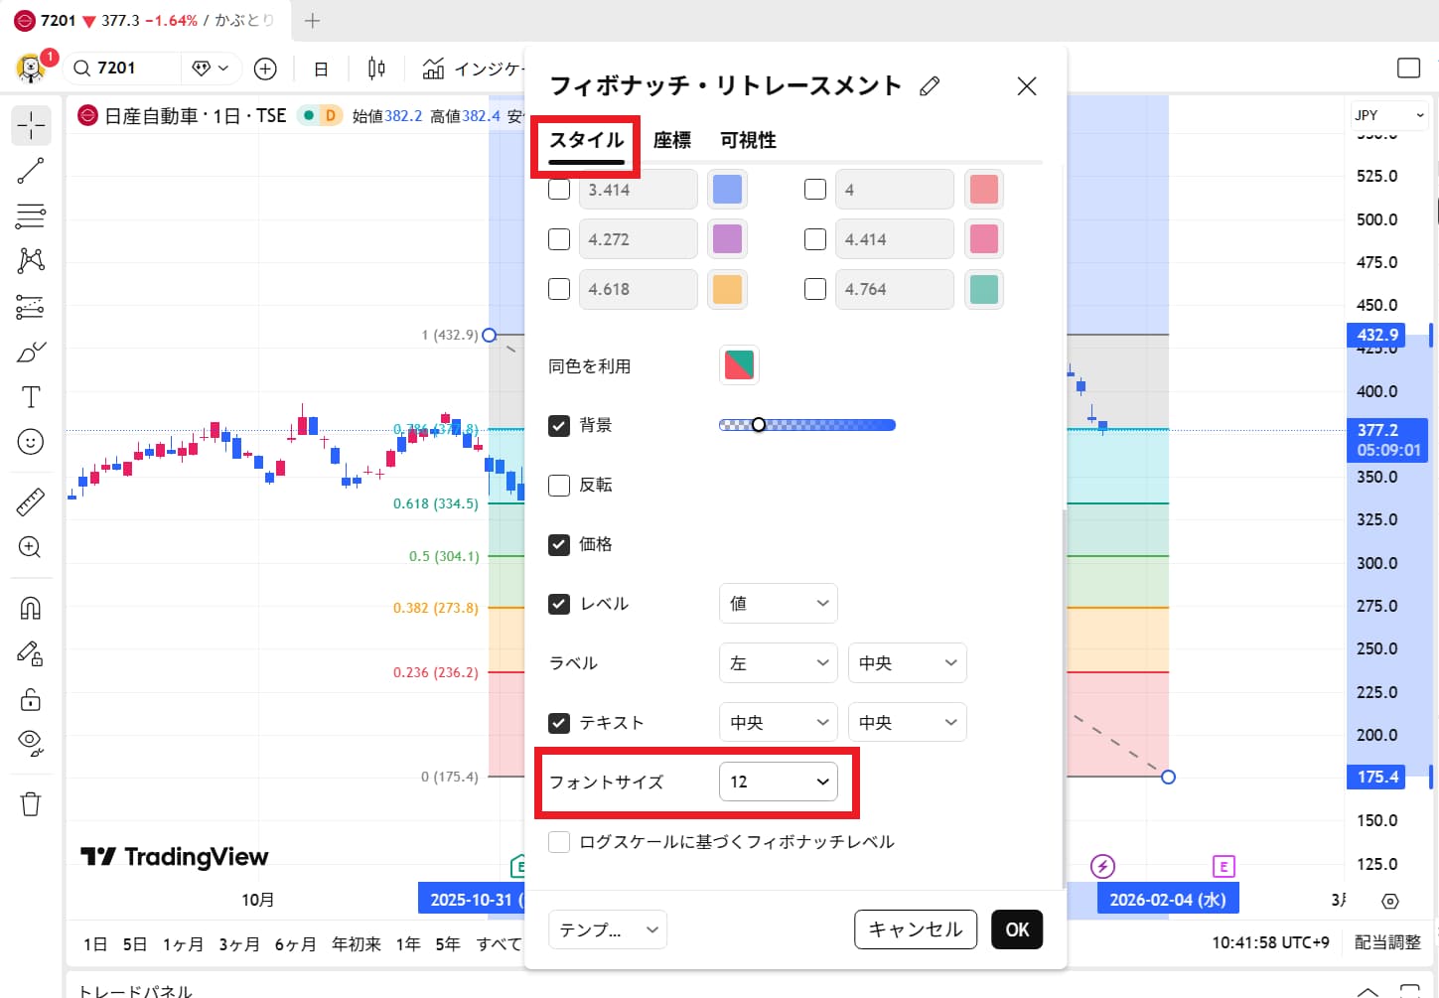
Task: Open the Fibonacci retracement tool
Action: click(x=31, y=215)
